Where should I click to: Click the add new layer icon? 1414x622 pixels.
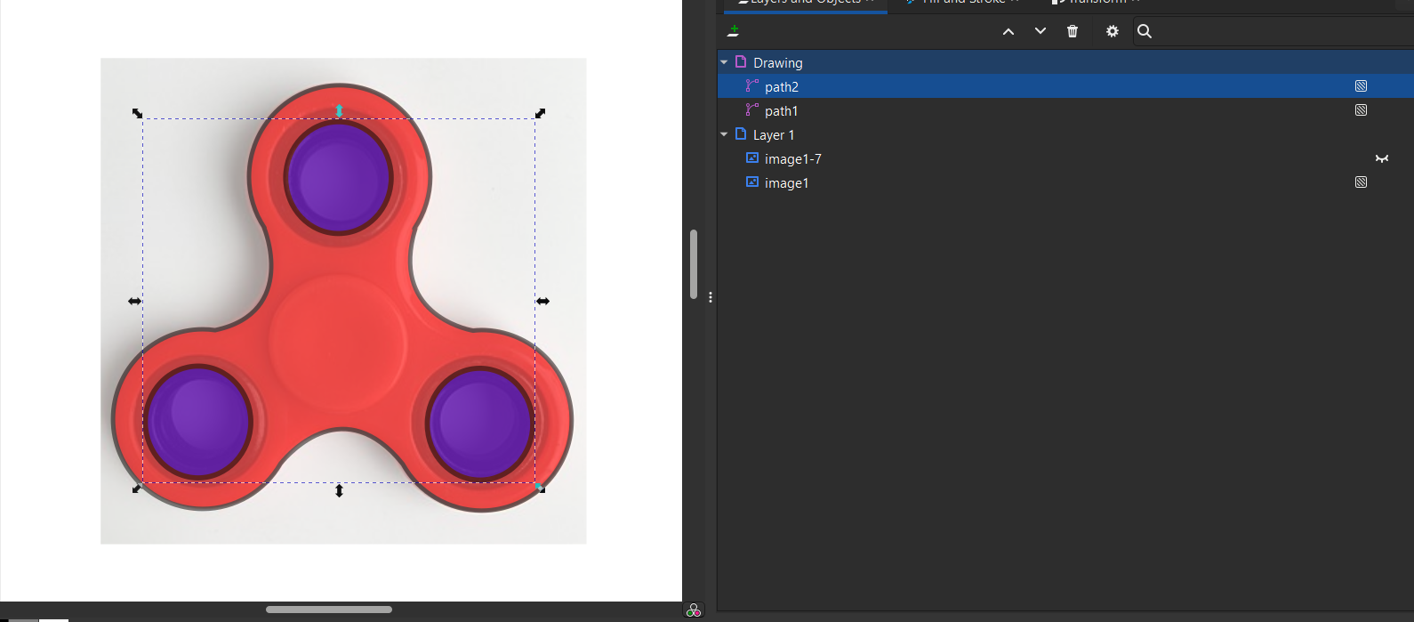pyautogui.click(x=733, y=31)
